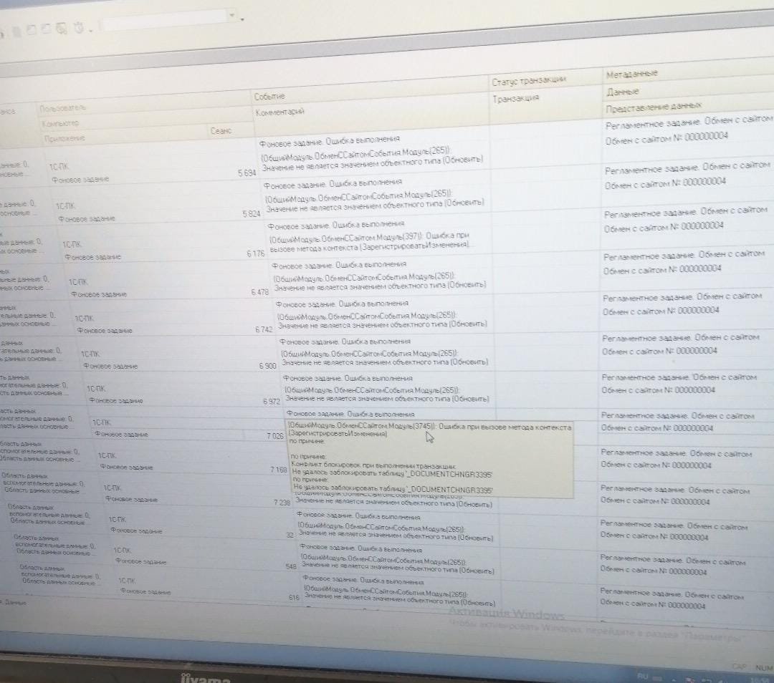The width and height of the screenshot is (774, 683).
Task: Click "1С-ПК" computer cell for session 6 478
Action: (77, 282)
